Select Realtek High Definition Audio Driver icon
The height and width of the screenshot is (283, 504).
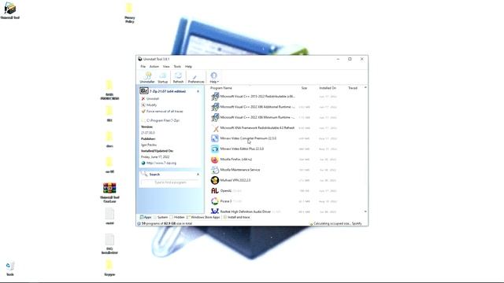pyautogui.click(x=215, y=211)
